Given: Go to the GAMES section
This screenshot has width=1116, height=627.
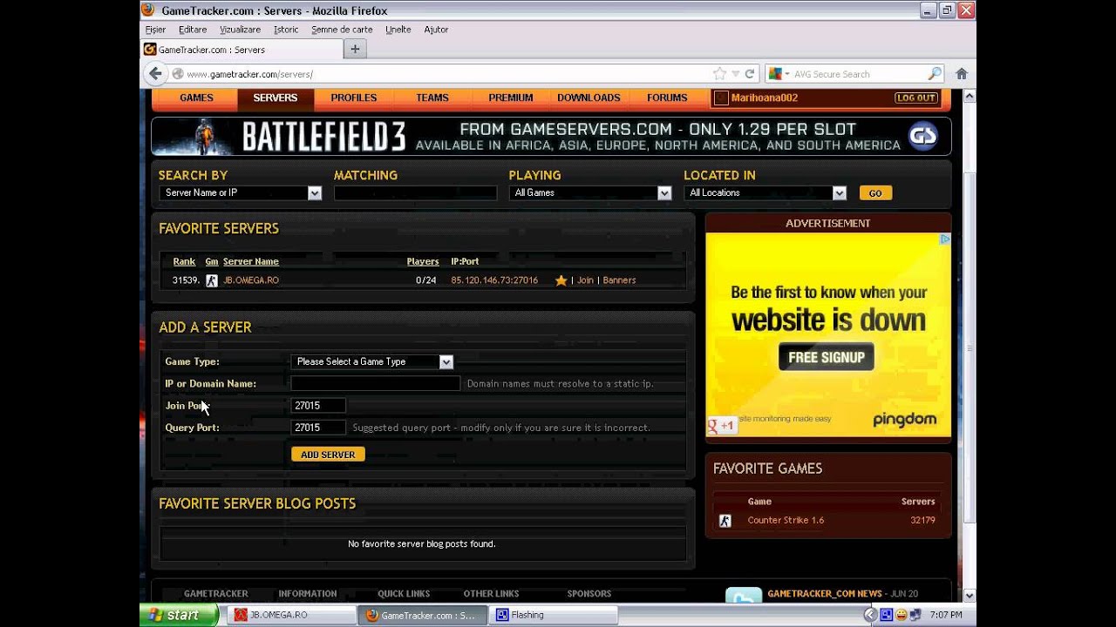Looking at the screenshot, I should click(x=196, y=98).
